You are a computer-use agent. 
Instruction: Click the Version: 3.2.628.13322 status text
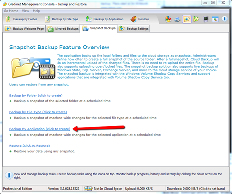coord(63,189)
